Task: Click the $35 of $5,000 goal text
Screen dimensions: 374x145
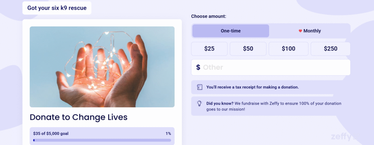Action: (x=51, y=134)
